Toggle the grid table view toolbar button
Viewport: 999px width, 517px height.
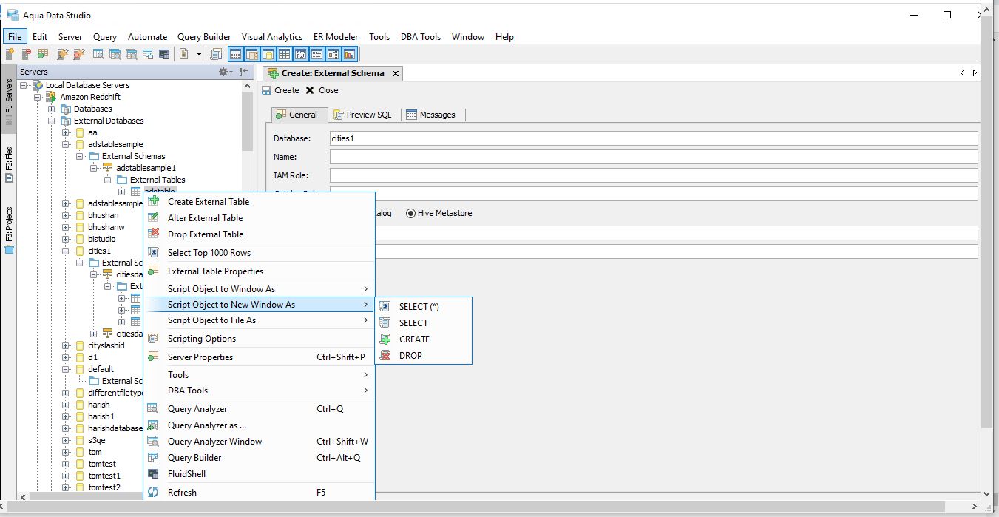coord(284,54)
